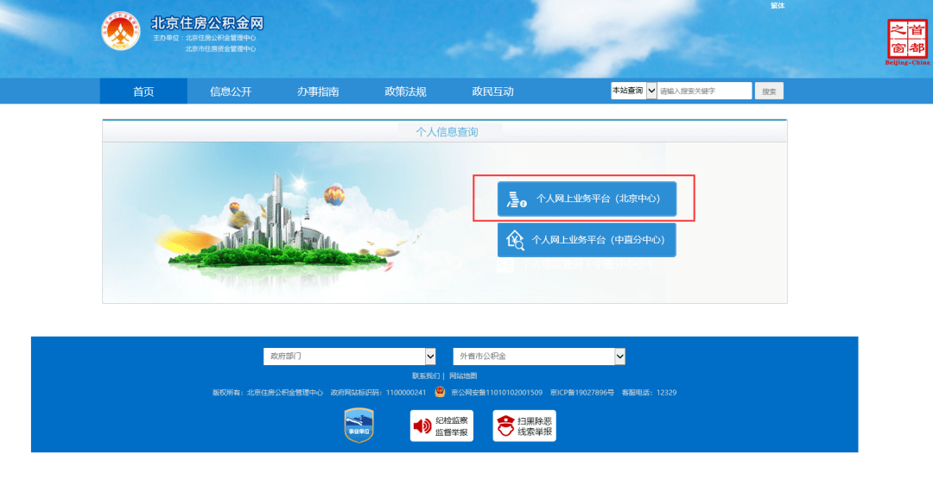
Task: Focus the search keyword input field
Action: tap(705, 91)
